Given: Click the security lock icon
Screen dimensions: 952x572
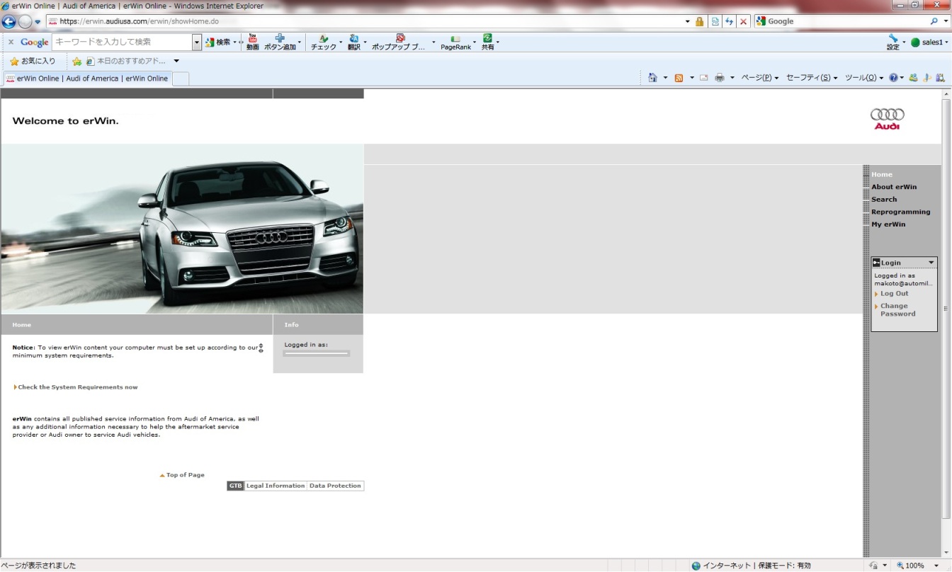Looking at the screenshot, I should click(x=700, y=21).
